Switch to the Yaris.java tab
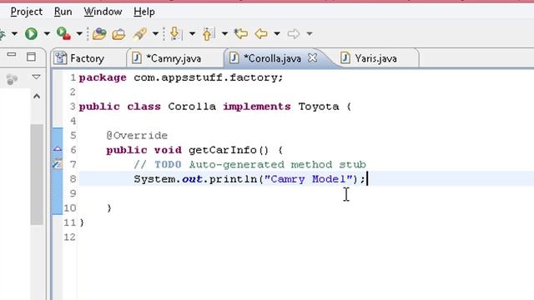This screenshot has width=534, height=300. click(375, 58)
